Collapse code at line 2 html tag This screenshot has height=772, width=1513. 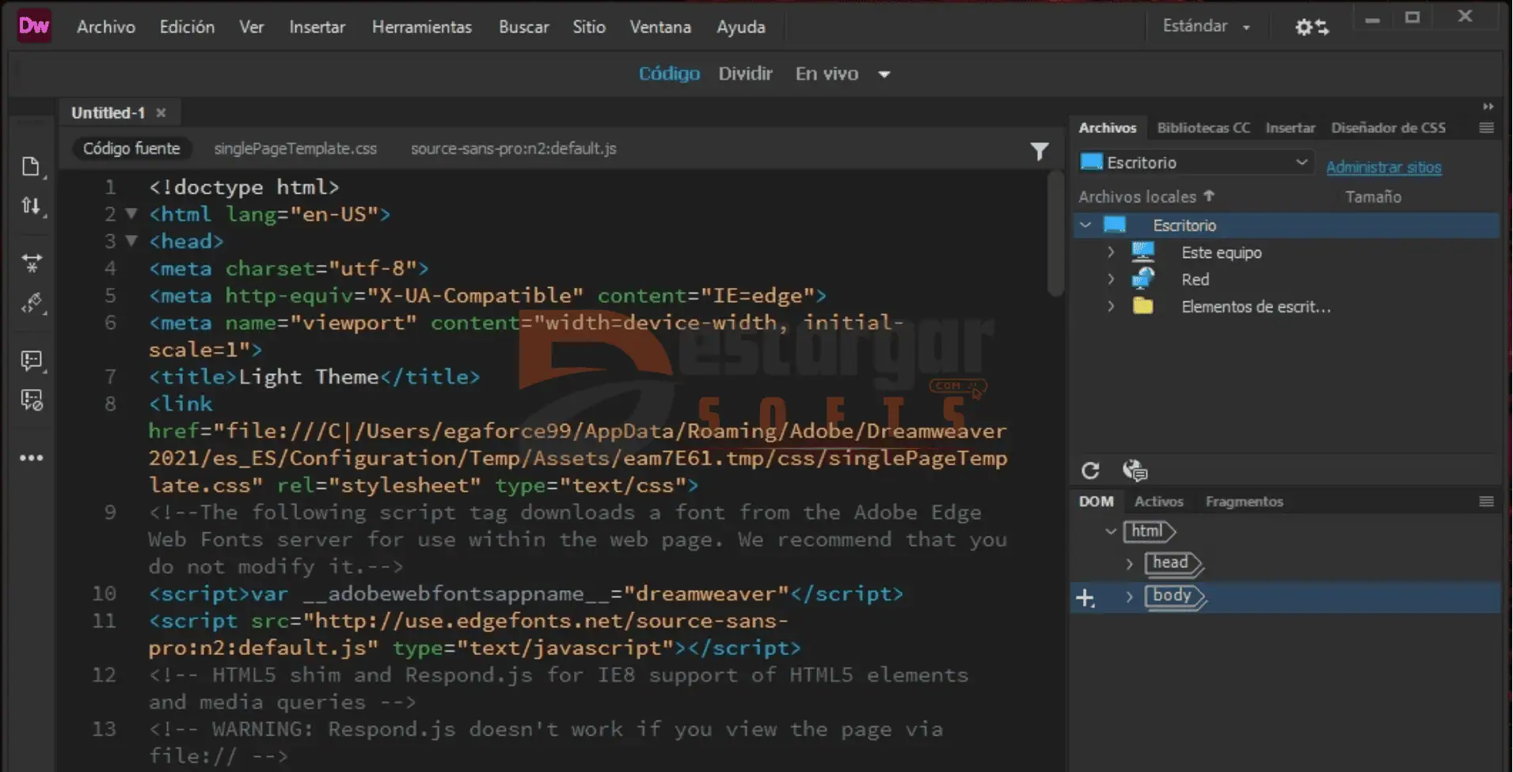131,214
